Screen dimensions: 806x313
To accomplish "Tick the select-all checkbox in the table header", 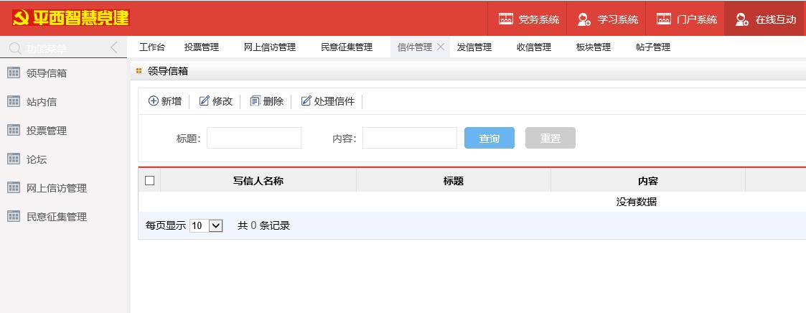I will (x=149, y=180).
